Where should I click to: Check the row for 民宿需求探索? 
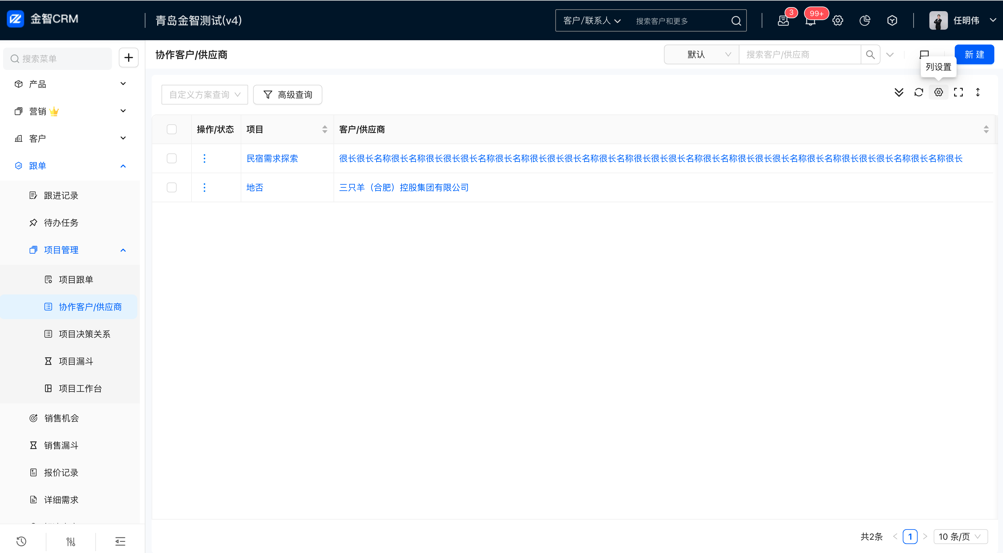pos(172,158)
